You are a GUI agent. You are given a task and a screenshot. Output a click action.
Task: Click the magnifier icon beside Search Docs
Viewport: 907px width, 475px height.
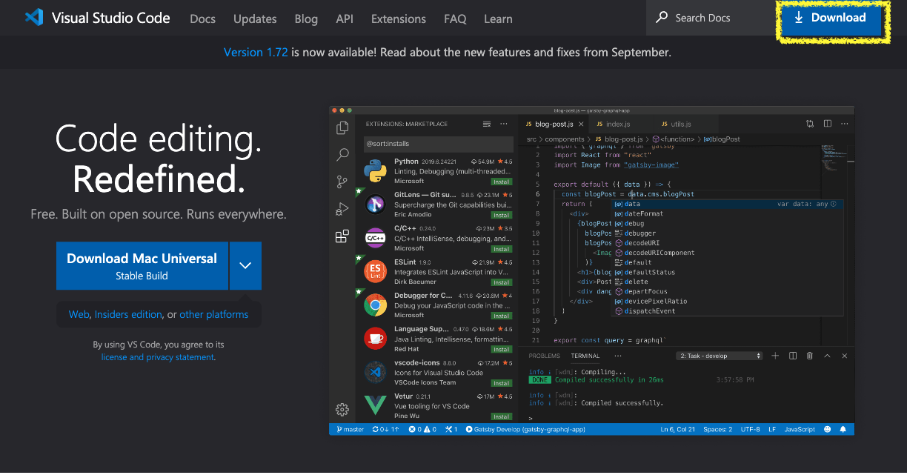pos(662,18)
